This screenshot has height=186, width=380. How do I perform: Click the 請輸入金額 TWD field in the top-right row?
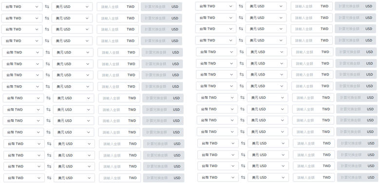tap(312, 6)
